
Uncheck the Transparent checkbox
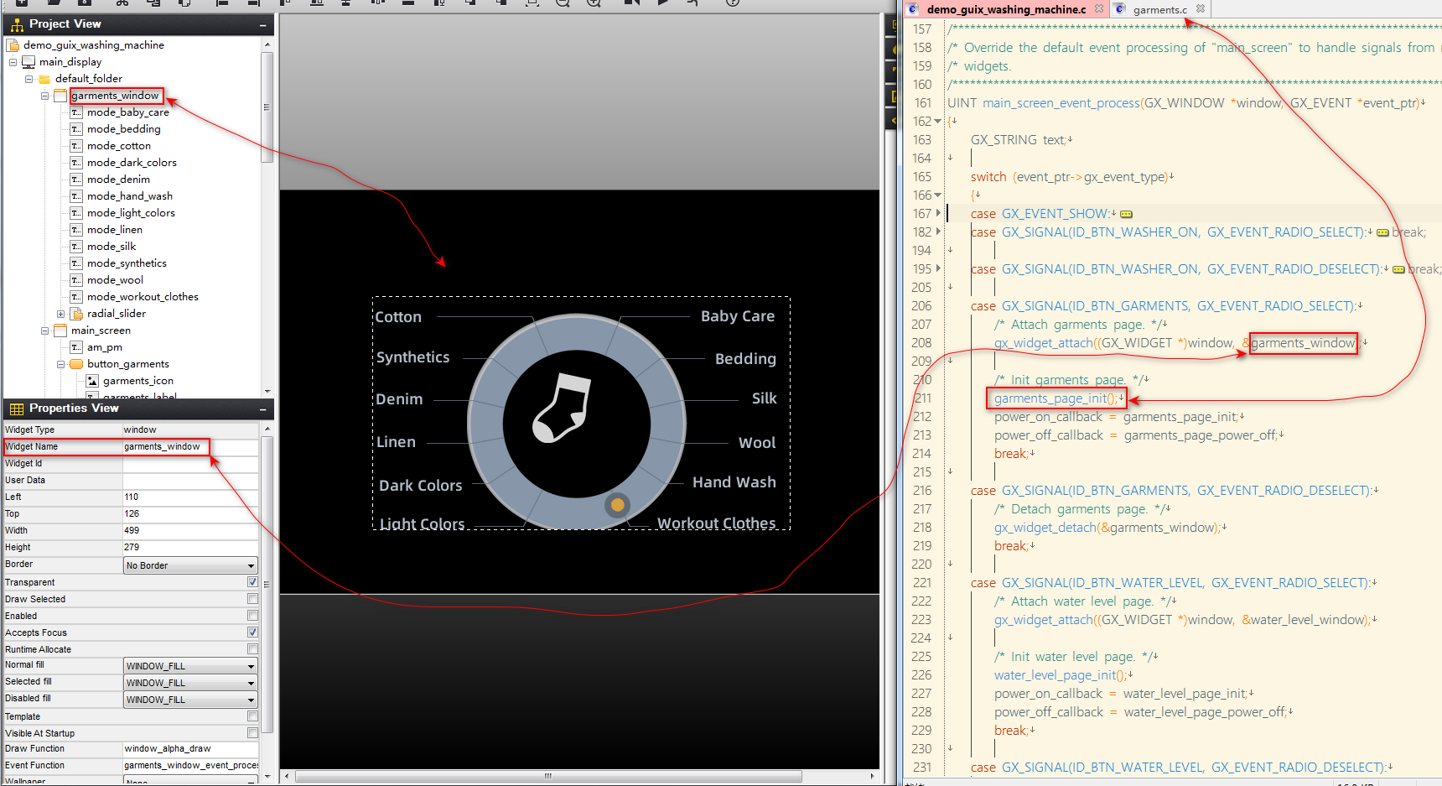(x=252, y=582)
